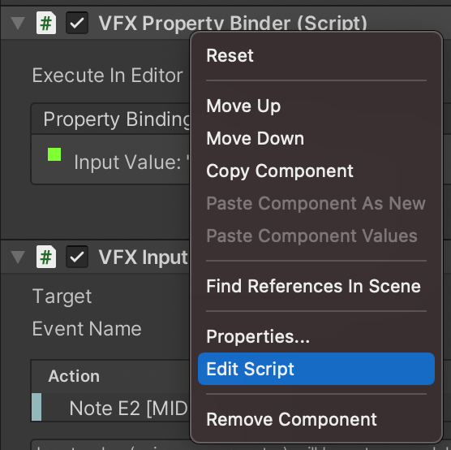
Task: Click the VFX Property Binder (Script) title
Action: (233, 23)
